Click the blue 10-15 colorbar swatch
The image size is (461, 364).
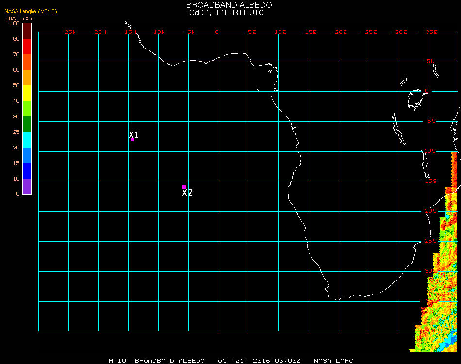pos(27,171)
